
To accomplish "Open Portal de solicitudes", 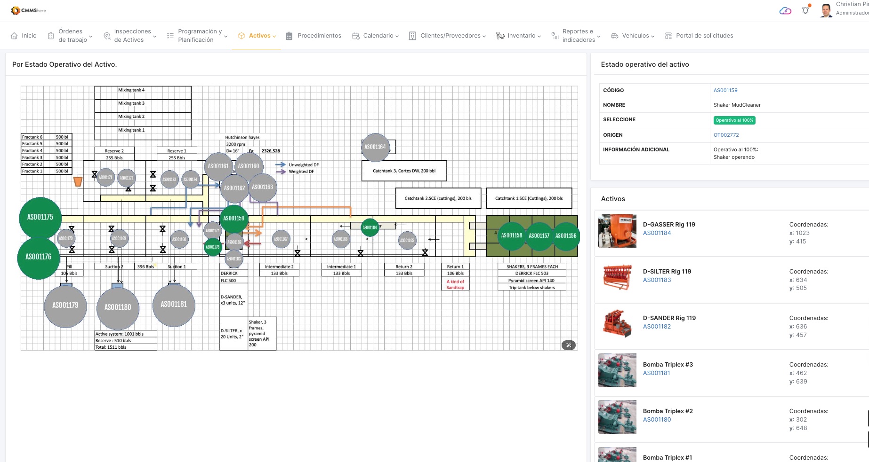I will pyautogui.click(x=704, y=36).
